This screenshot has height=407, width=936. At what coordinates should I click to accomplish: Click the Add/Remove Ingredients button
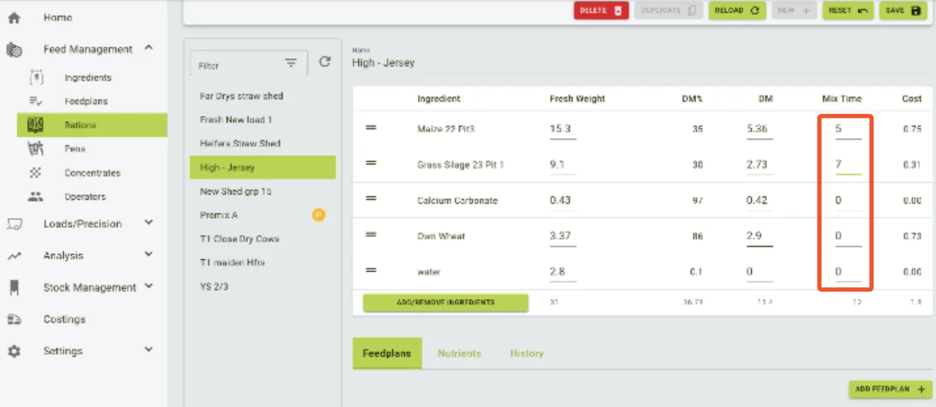pos(445,303)
